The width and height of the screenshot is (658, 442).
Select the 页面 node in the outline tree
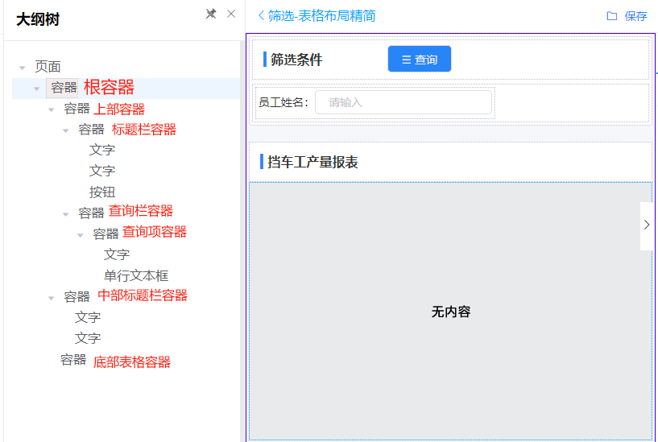48,67
